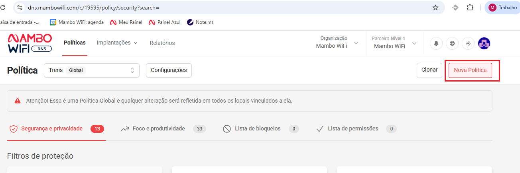The width and height of the screenshot is (520, 173).
Task: Expand the Parceiro Nível 1 dropdown
Action: [394, 43]
